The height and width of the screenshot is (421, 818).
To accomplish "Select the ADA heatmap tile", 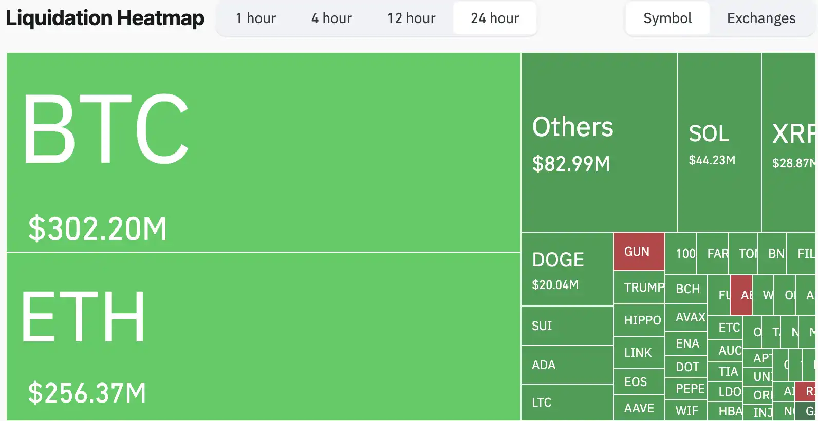I will pyautogui.click(x=567, y=365).
